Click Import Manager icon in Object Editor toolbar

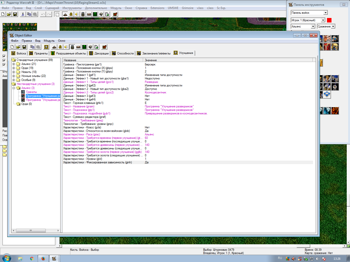click(96, 47)
